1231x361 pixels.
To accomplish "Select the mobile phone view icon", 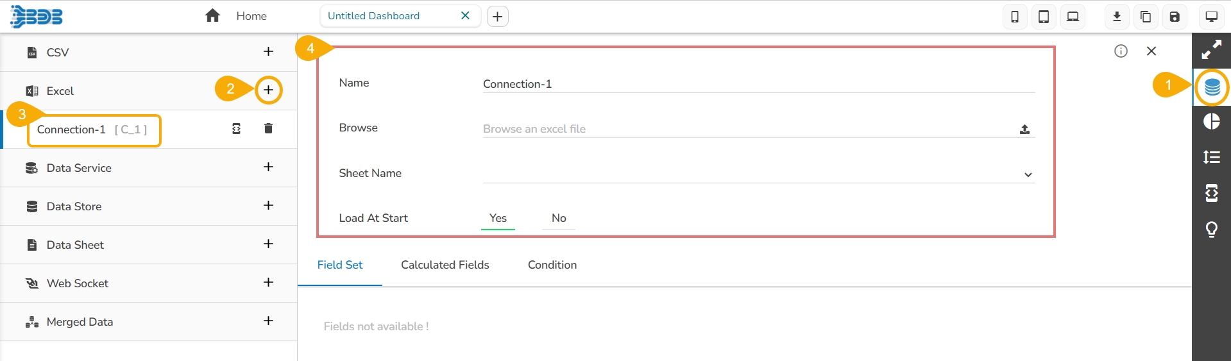I will point(1015,17).
